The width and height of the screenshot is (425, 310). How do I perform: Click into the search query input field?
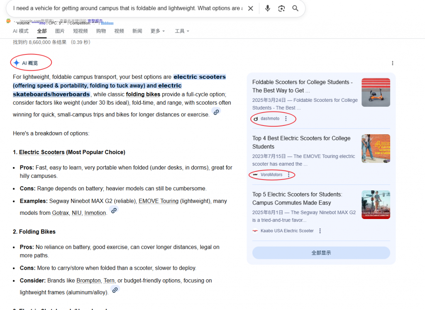point(125,8)
